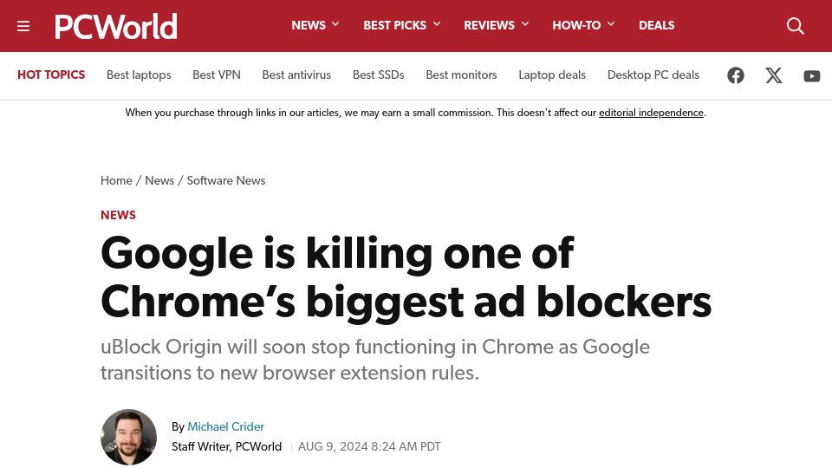
Task: Expand the How-To menu chevron
Action: (611, 24)
